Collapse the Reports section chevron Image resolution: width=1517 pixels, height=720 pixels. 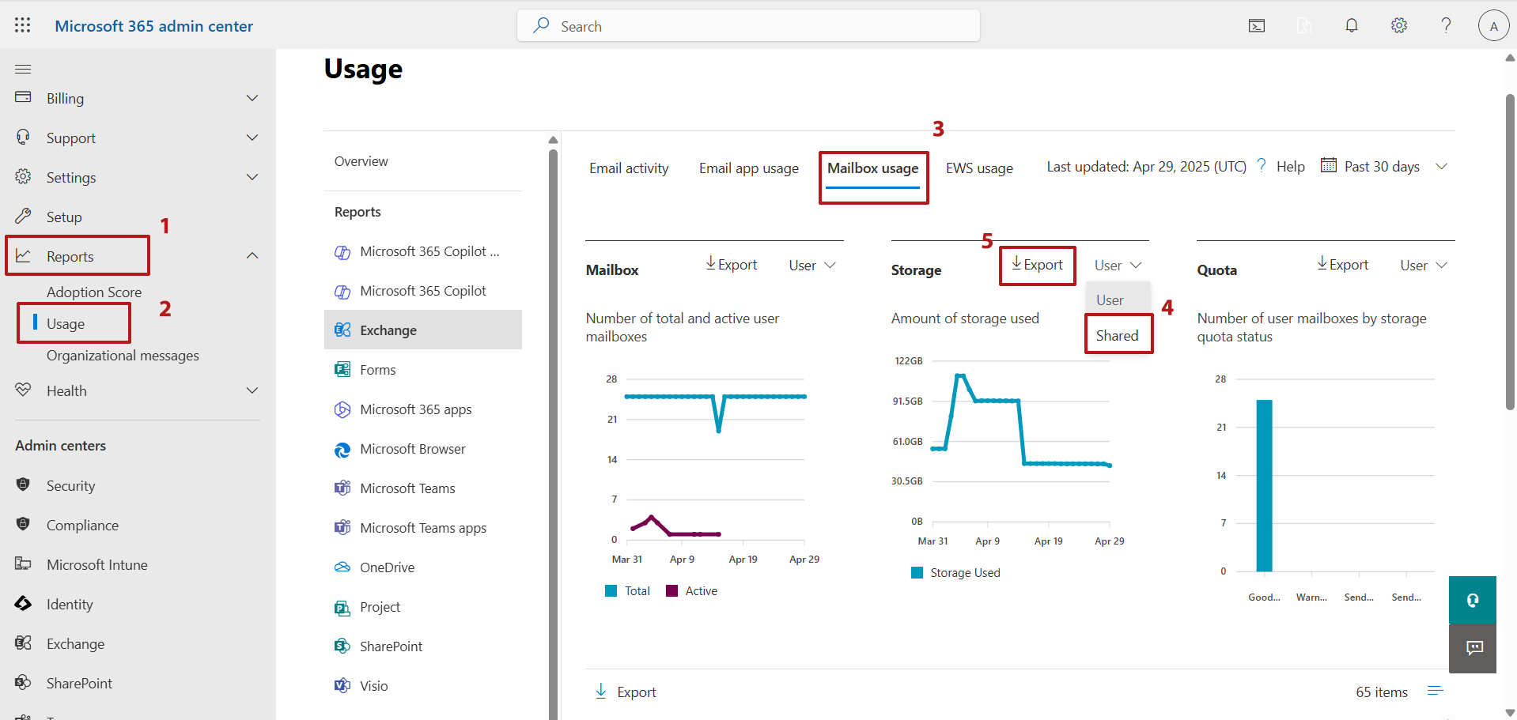(x=252, y=255)
